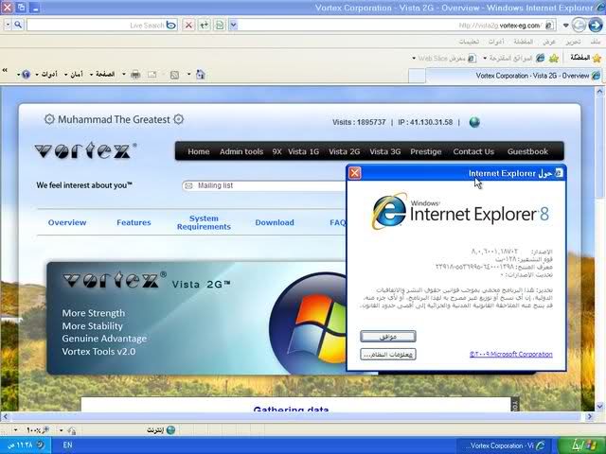Open the Suggested Sites favorites bar item

tap(513, 59)
